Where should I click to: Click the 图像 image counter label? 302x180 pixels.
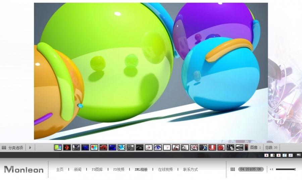[254, 147]
